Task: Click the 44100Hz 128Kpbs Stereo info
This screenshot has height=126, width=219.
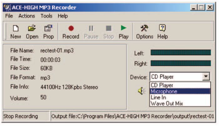Action: pyautogui.click(x=69, y=87)
